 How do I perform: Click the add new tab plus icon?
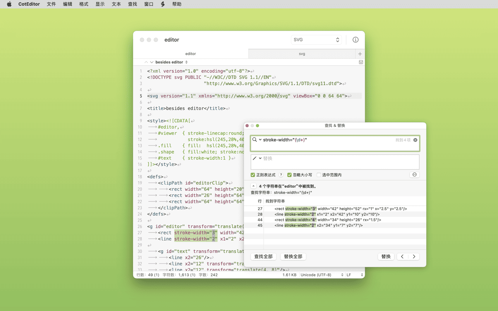360,54
